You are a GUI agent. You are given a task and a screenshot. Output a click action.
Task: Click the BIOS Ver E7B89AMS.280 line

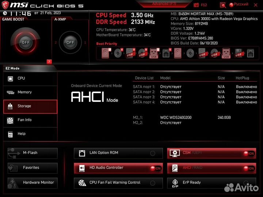(x=192, y=38)
